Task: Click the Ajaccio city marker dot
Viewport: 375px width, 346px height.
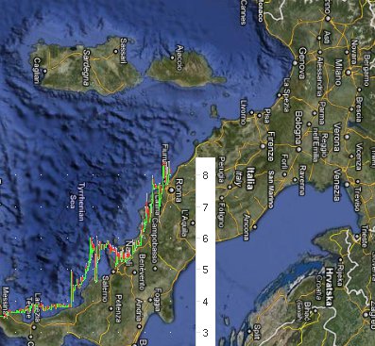Action: point(172,58)
